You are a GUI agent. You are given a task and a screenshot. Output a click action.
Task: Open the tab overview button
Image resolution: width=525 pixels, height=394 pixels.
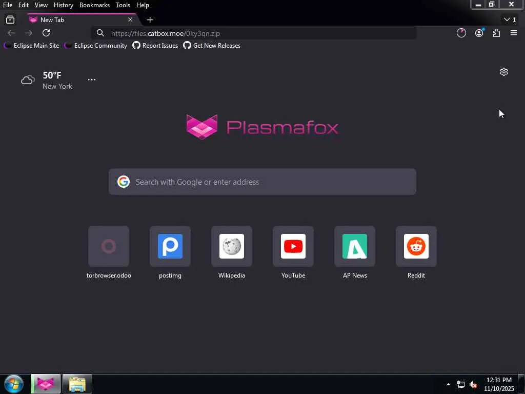point(10,20)
